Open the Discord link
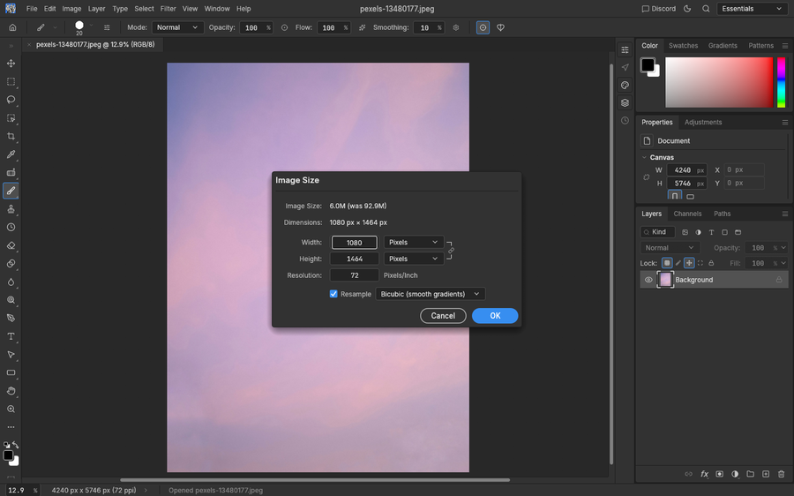 [659, 9]
